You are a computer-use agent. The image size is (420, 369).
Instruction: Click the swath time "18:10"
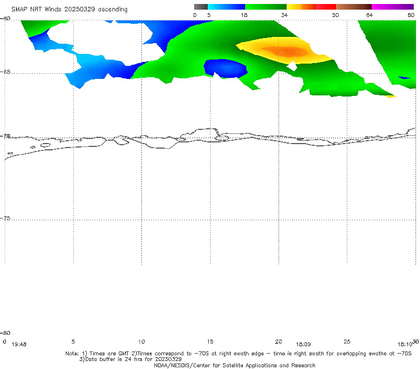tap(405, 345)
